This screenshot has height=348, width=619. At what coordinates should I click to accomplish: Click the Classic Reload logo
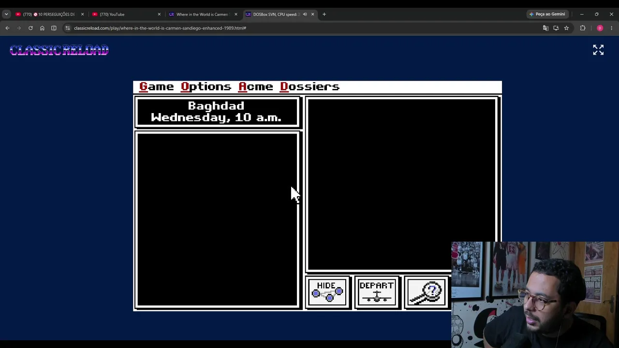click(59, 50)
